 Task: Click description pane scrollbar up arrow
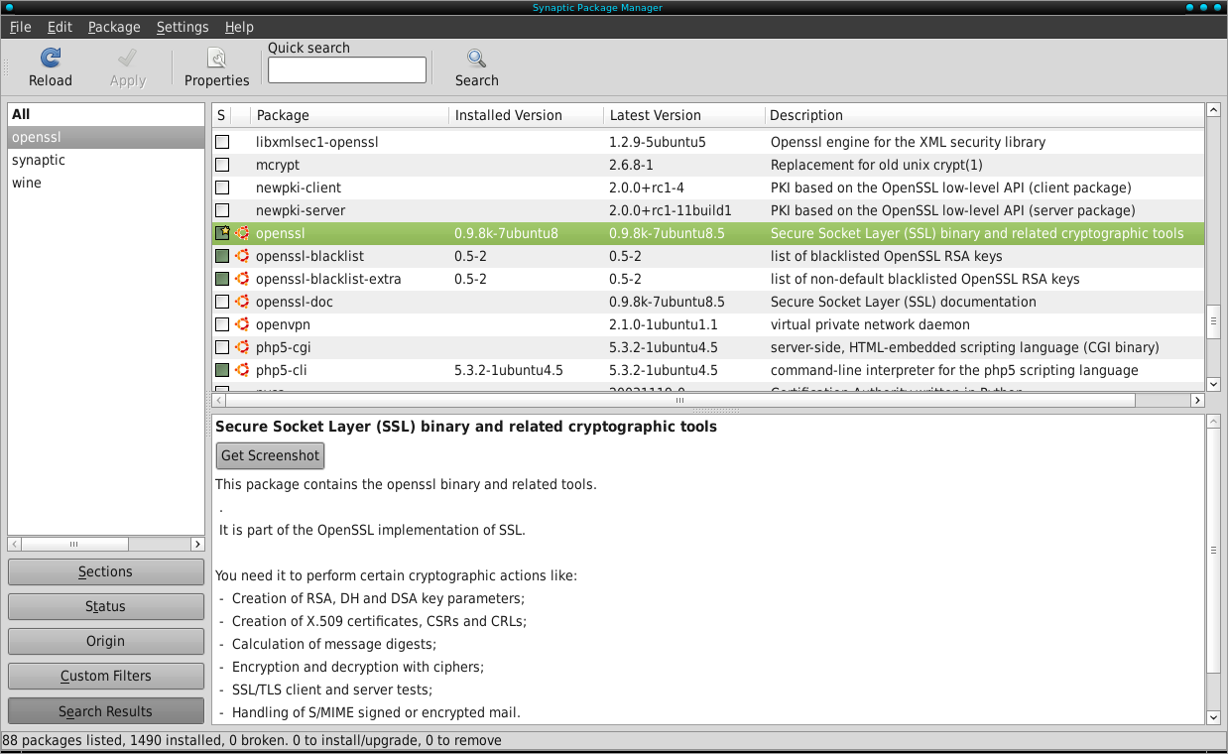[1213, 422]
